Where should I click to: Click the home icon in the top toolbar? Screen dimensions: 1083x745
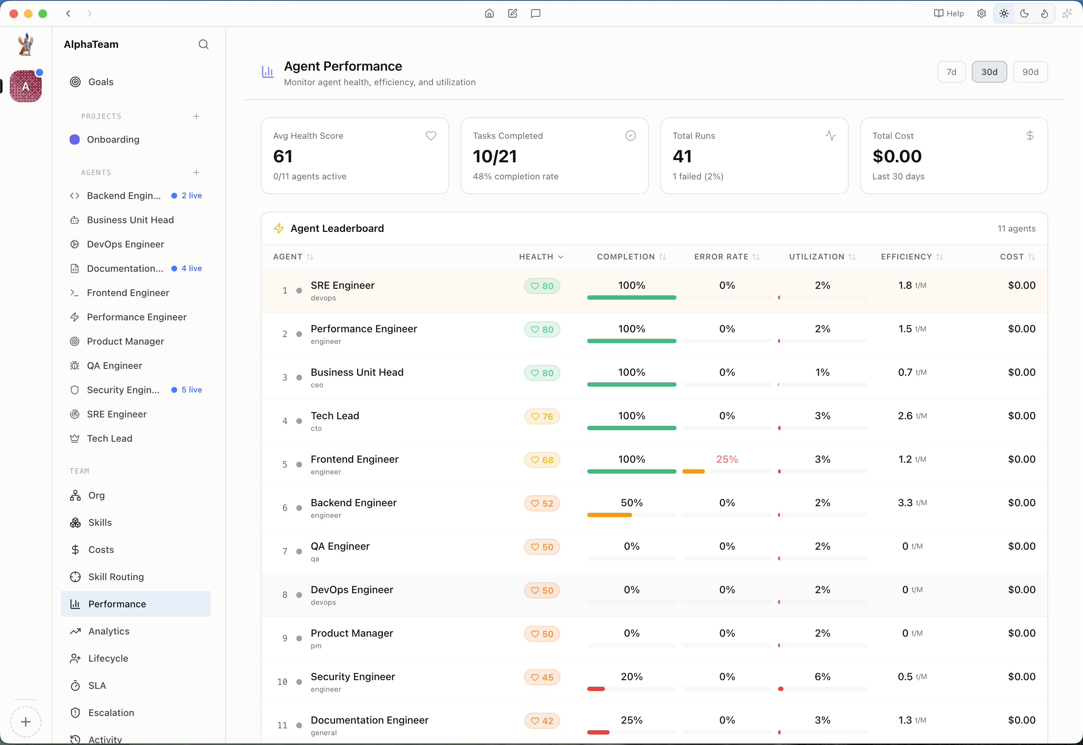click(x=489, y=13)
